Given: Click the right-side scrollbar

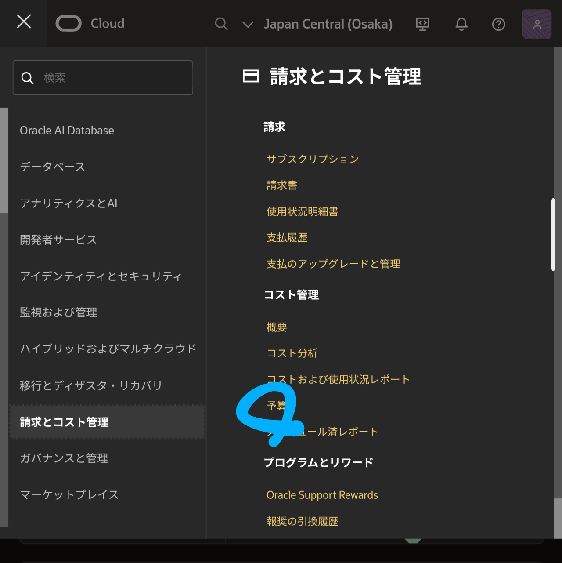Looking at the screenshot, I should tap(553, 233).
